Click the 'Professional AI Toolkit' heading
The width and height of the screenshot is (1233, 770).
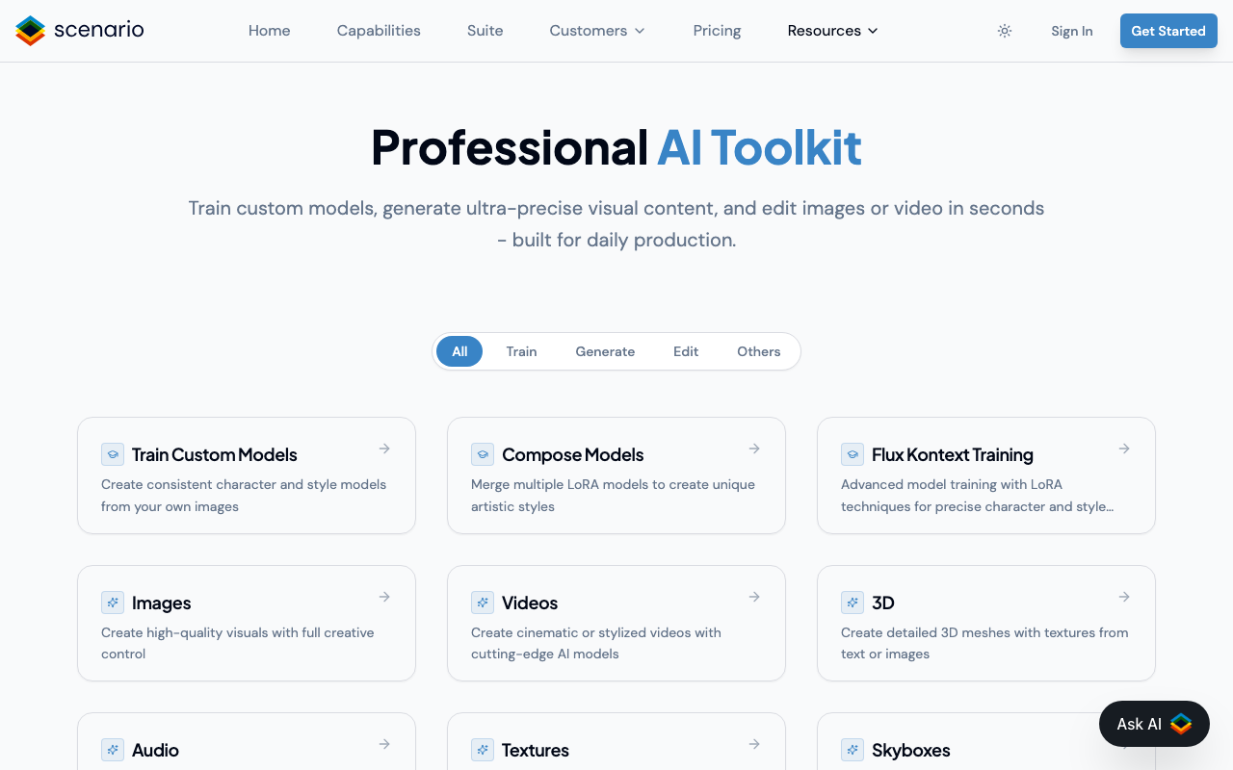(616, 147)
